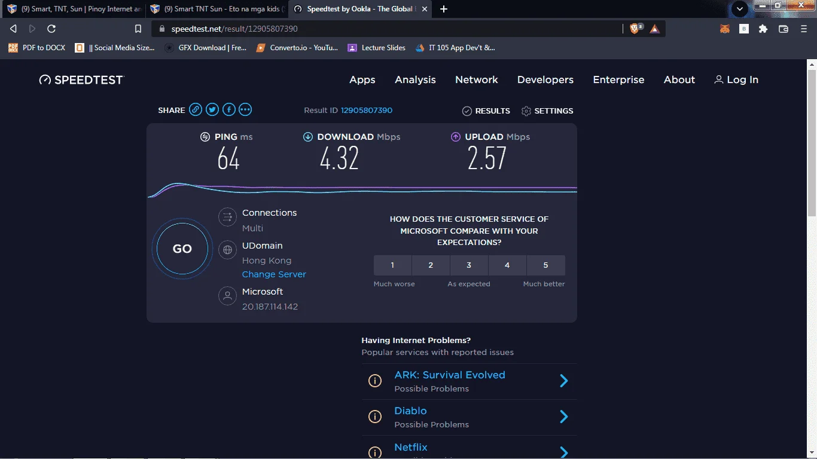Viewport: 817px width, 459px height.
Task: Bookmark this page using the bookmark icon
Action: [x=138, y=29]
